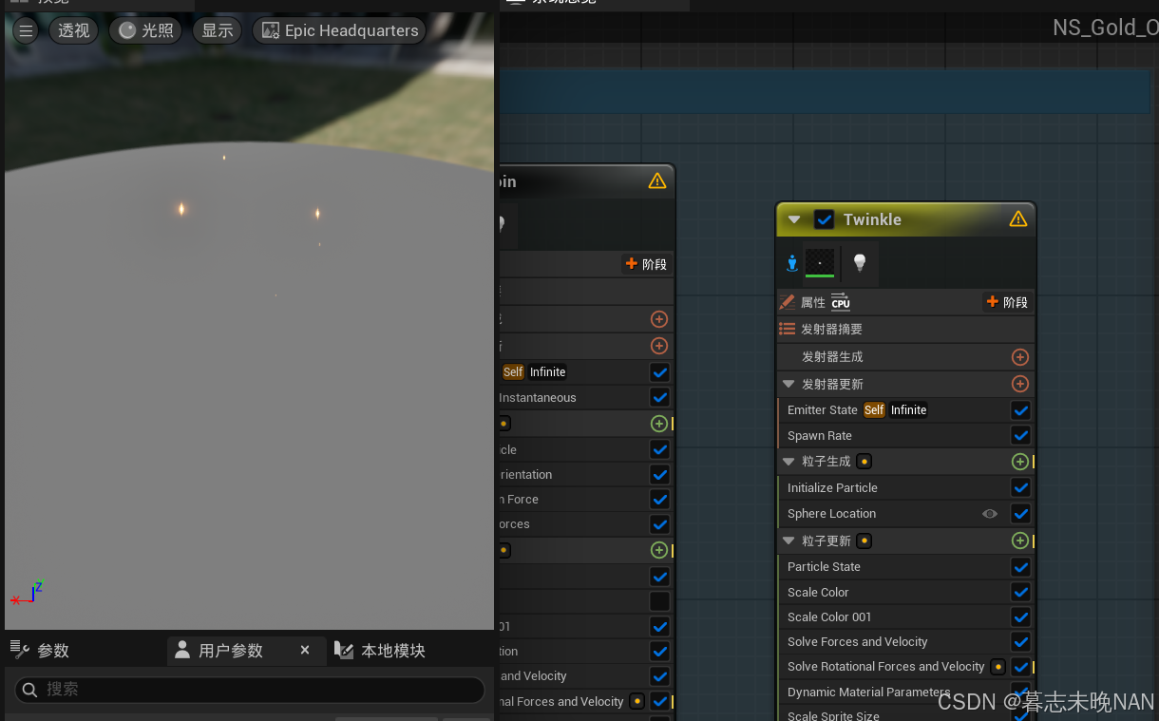Toggle the left emitter Self Infinite state checkbox

click(660, 372)
